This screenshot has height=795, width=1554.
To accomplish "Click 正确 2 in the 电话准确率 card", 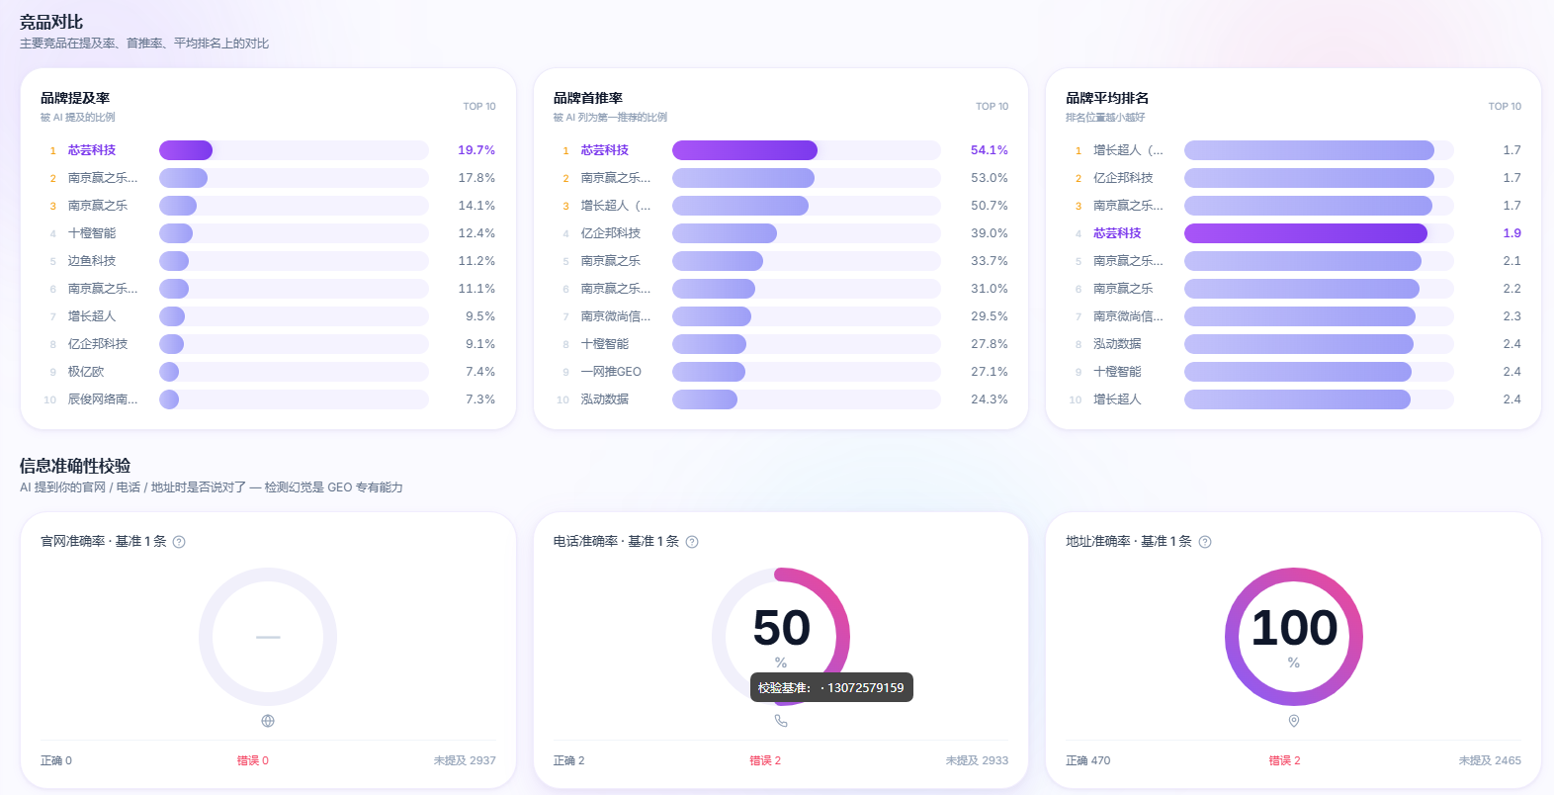I will click(569, 760).
